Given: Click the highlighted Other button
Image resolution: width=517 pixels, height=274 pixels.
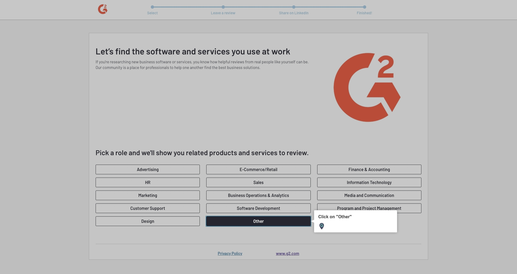Looking at the screenshot, I should click(x=258, y=221).
